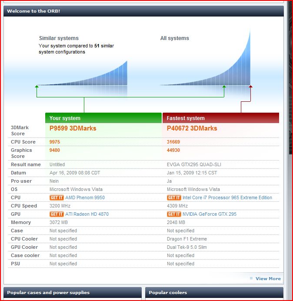Viewport: 293px width, 301px height.
Task: Click the Welcome to the ORB! header
Action: tap(143, 11)
